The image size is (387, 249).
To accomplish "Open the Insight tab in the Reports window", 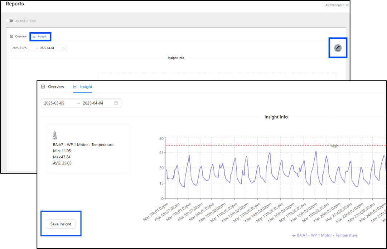I will pyautogui.click(x=40, y=37).
